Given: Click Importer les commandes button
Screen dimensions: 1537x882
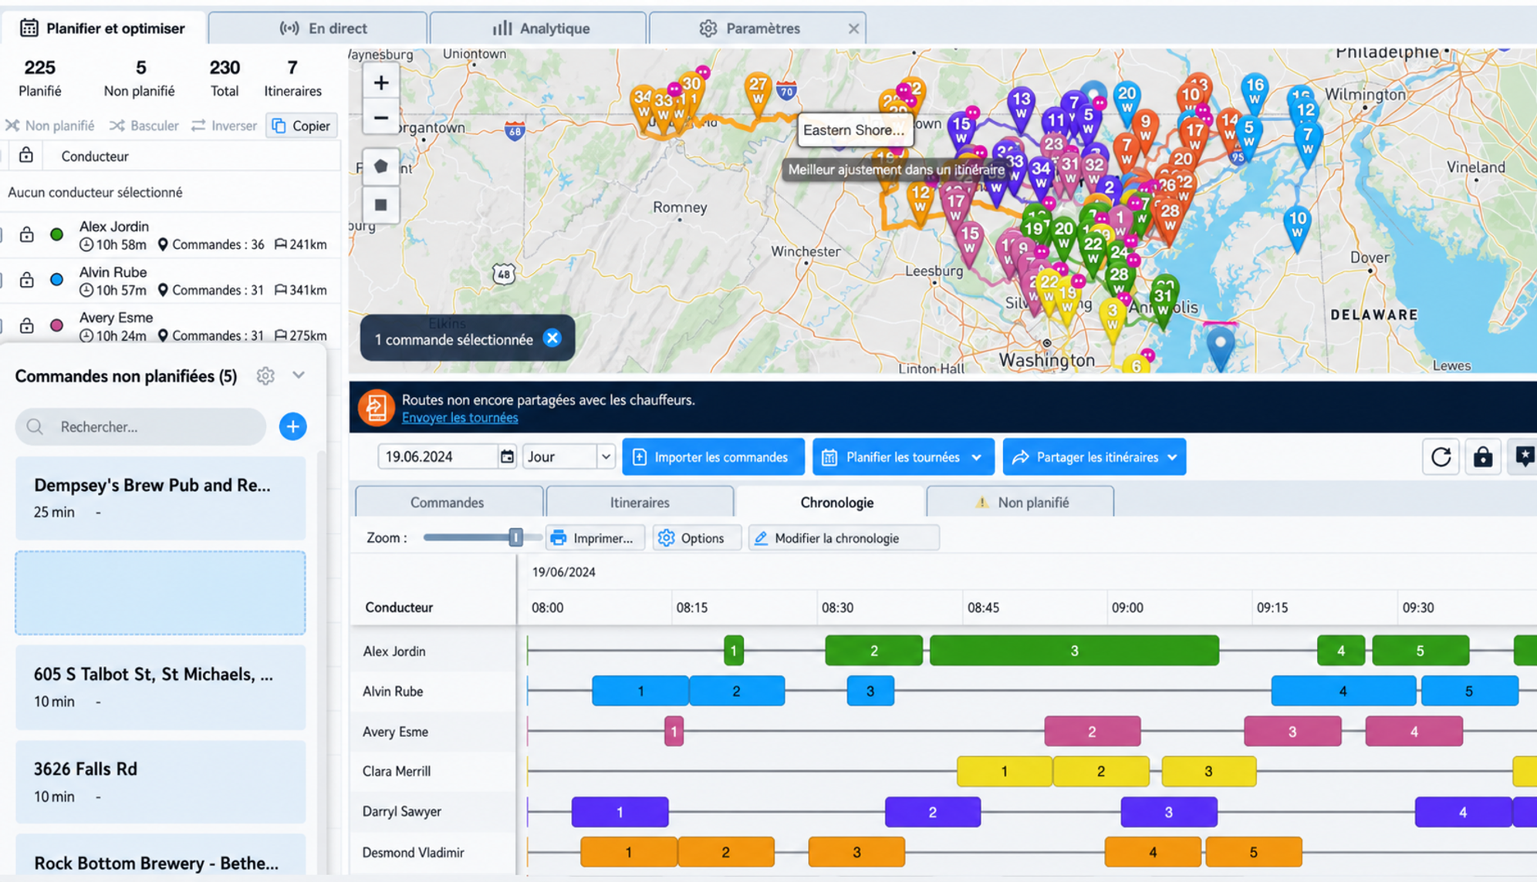Looking at the screenshot, I should coord(713,457).
